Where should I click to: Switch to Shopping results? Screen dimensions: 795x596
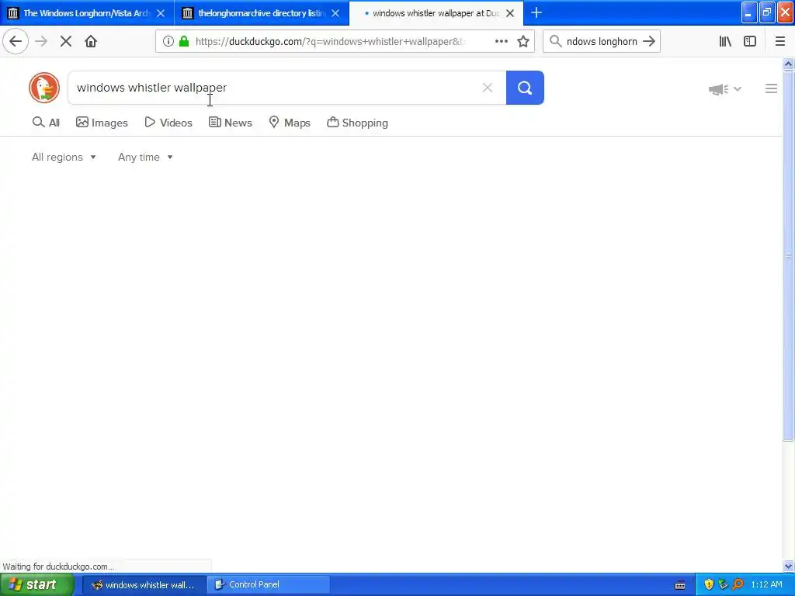(x=357, y=123)
